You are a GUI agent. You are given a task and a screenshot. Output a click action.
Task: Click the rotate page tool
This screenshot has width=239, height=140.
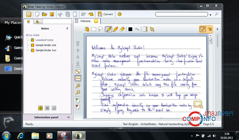coord(152,29)
